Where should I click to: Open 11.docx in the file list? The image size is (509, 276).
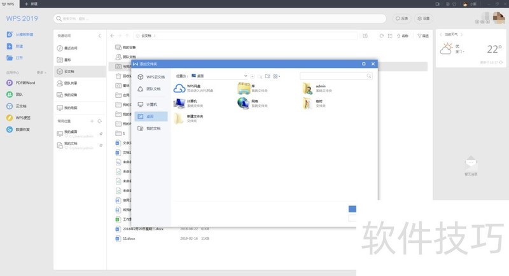coord(125,238)
